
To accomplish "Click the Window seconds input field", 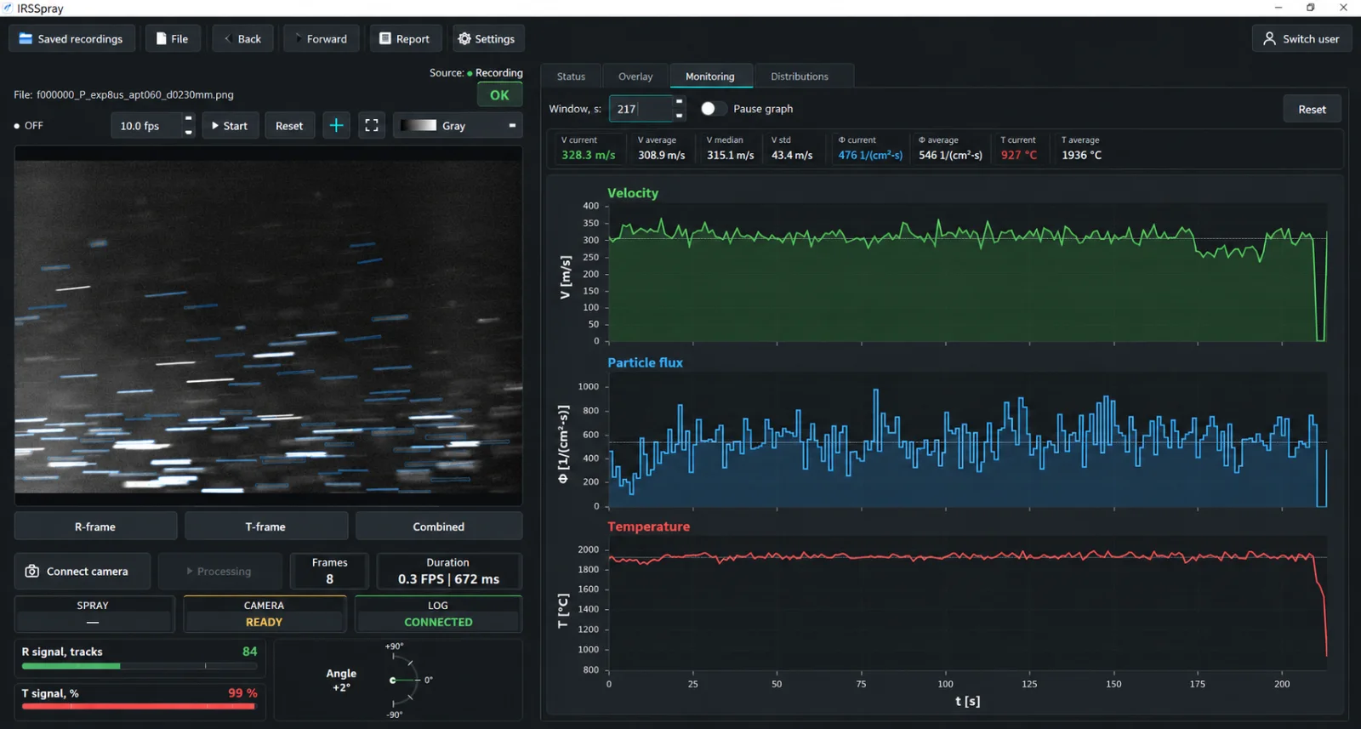I will point(641,109).
